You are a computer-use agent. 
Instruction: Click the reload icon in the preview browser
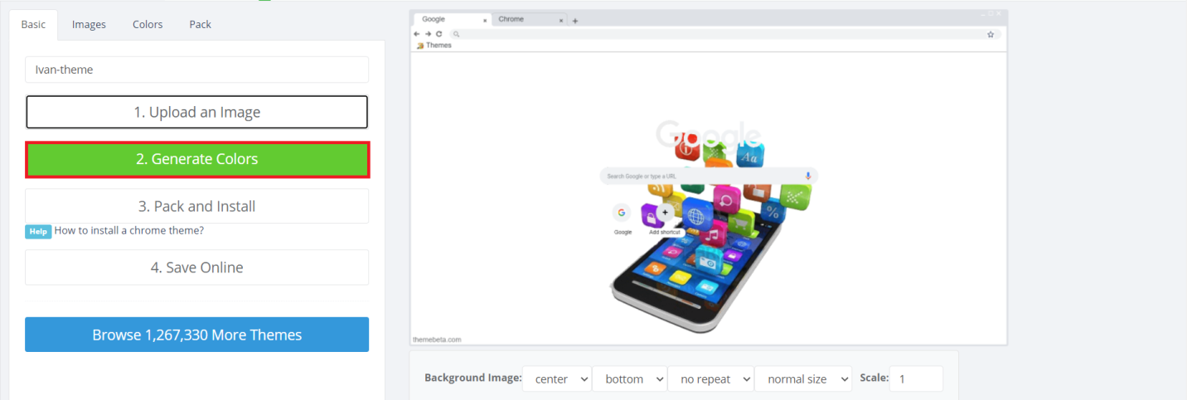[x=438, y=34]
